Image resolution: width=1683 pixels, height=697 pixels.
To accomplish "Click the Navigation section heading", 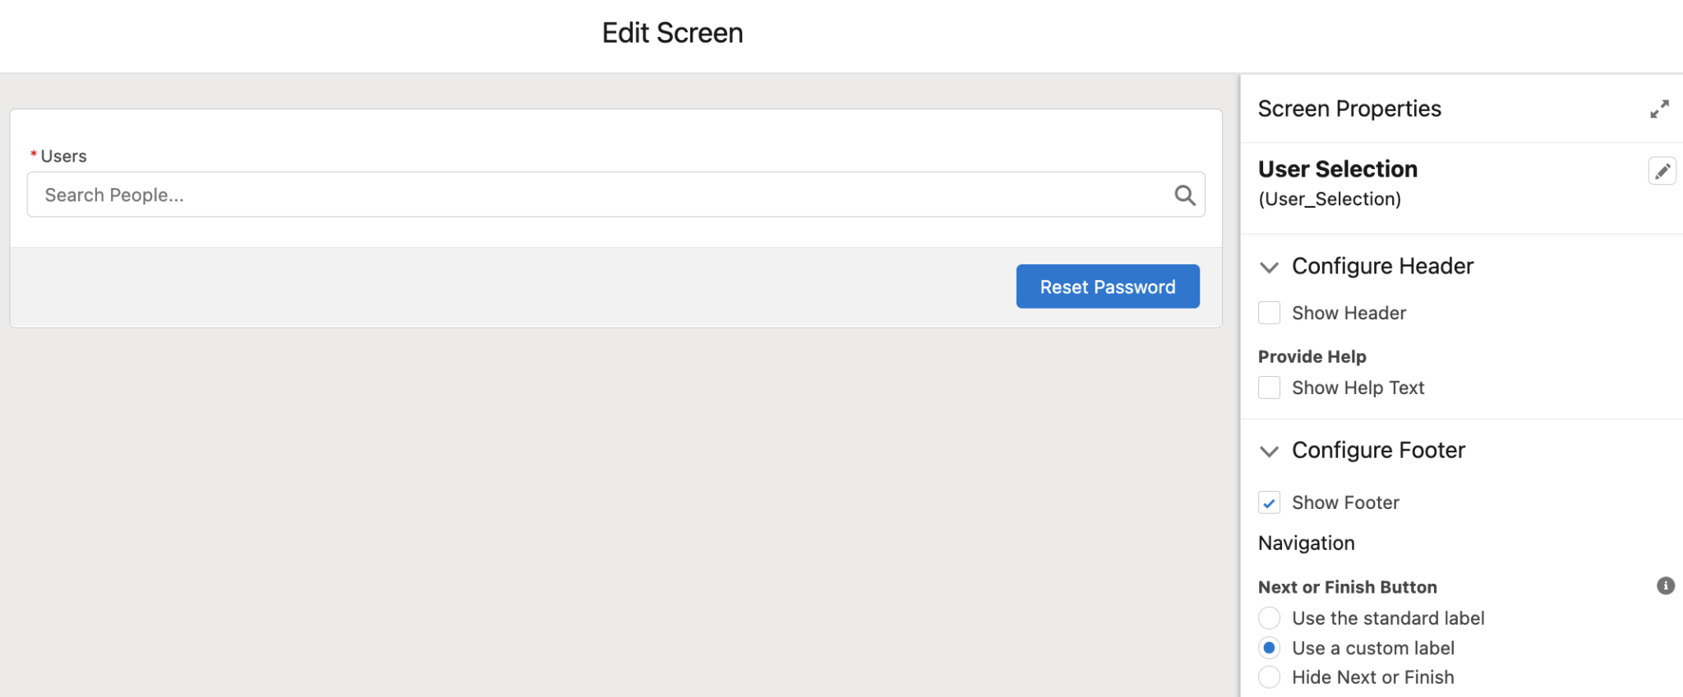I will pos(1306,543).
